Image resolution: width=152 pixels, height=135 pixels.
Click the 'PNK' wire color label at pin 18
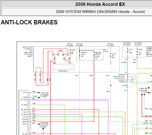tap(34, 133)
